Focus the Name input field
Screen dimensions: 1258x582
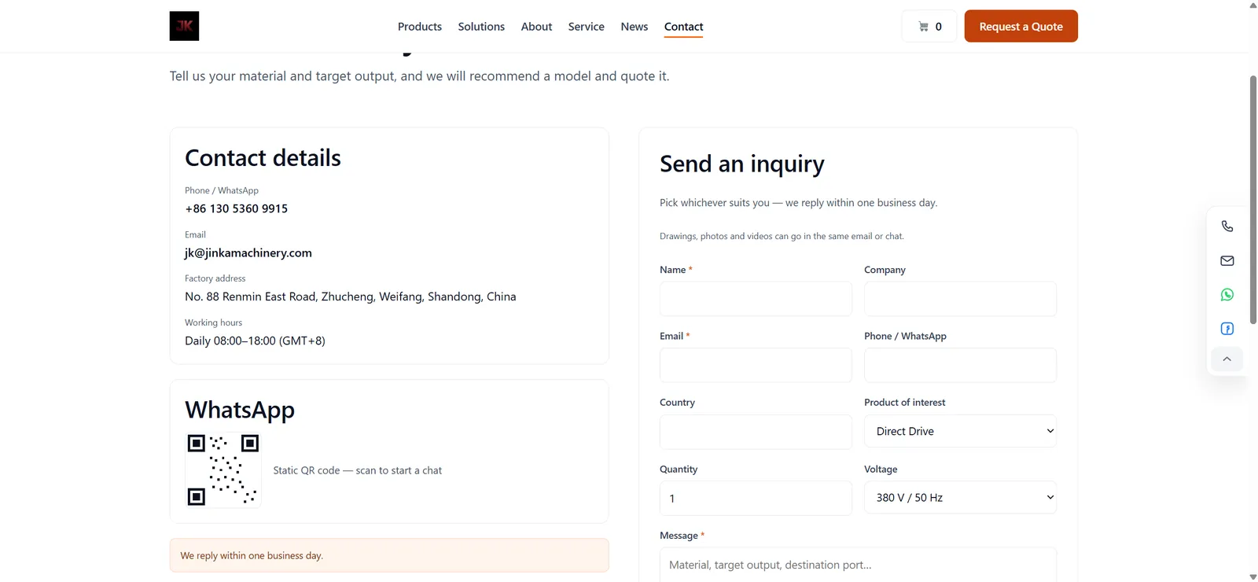tap(756, 299)
